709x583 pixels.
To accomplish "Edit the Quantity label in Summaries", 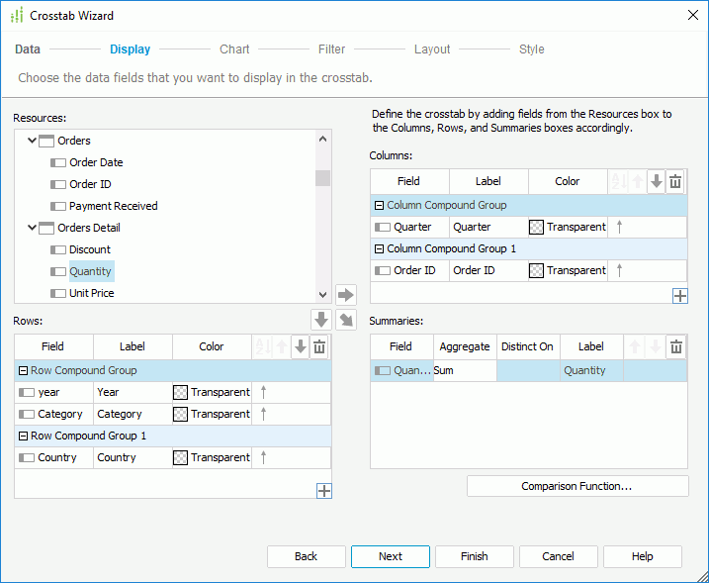I will click(x=591, y=370).
